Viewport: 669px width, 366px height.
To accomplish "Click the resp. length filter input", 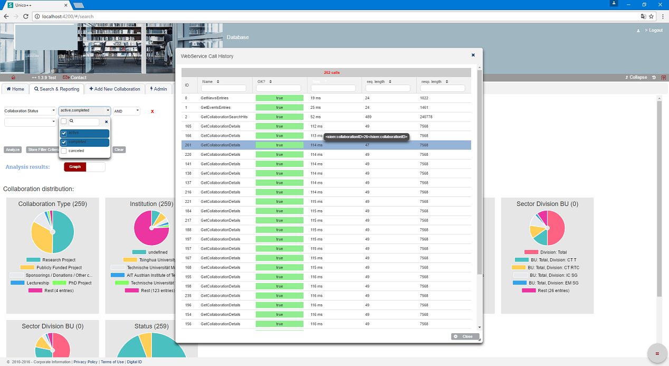I will 443,88.
